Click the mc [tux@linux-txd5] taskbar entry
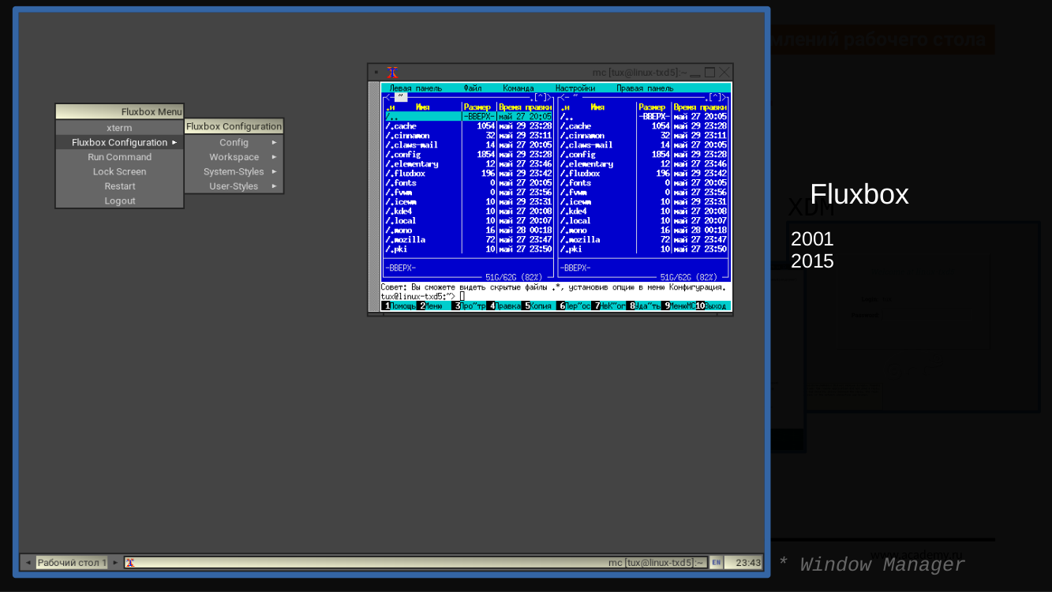Image resolution: width=1052 pixels, height=592 pixels. tap(416, 563)
